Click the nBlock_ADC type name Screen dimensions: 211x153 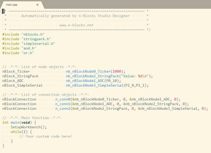coord(13,81)
